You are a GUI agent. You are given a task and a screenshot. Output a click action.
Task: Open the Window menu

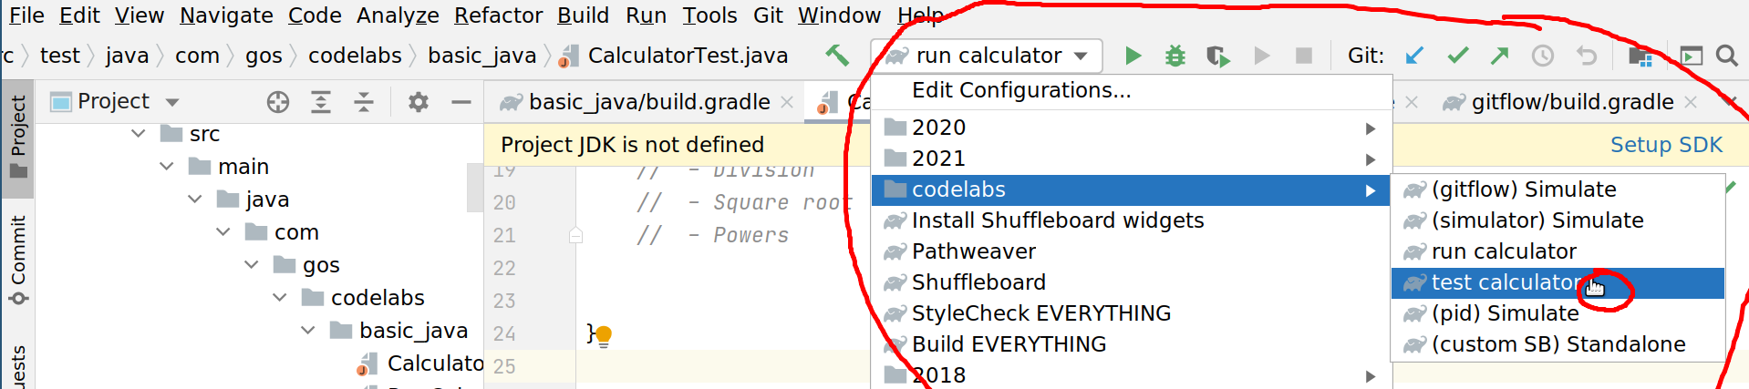(839, 15)
